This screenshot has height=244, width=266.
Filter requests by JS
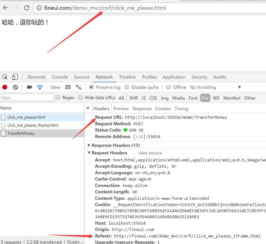click(x=143, y=98)
